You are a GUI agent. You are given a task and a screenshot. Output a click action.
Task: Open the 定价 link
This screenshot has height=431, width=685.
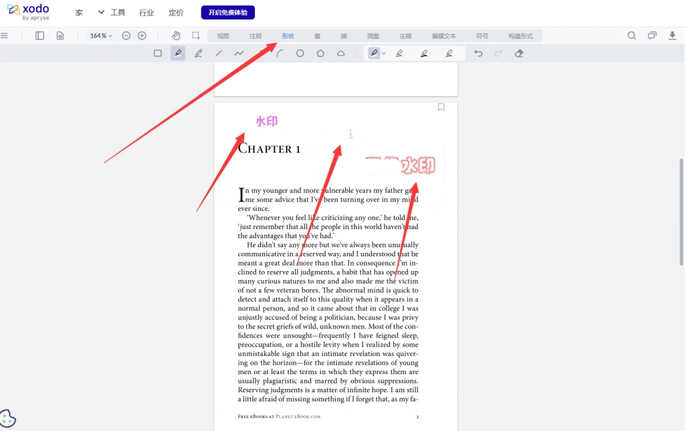pyautogui.click(x=176, y=13)
